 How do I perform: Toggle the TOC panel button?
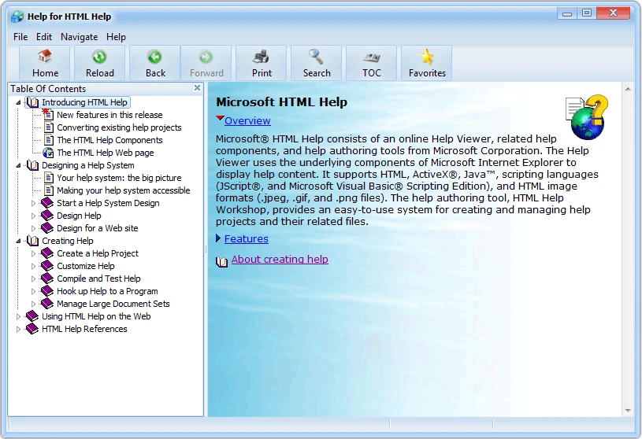(372, 63)
